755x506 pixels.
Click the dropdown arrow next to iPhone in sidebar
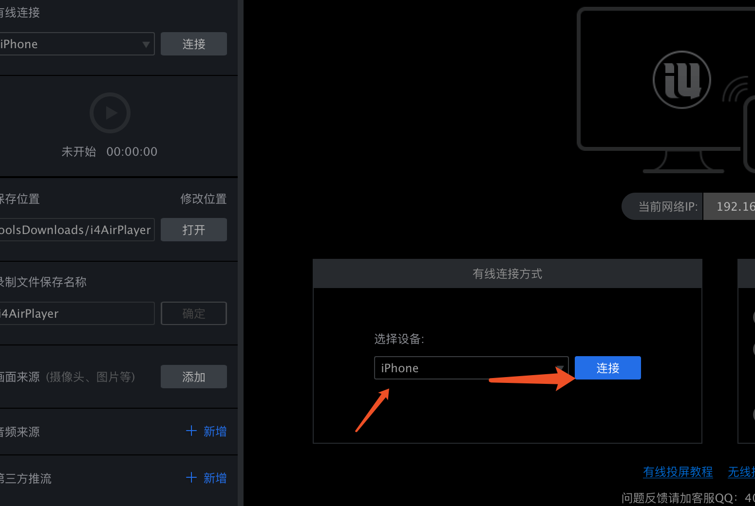tap(146, 44)
